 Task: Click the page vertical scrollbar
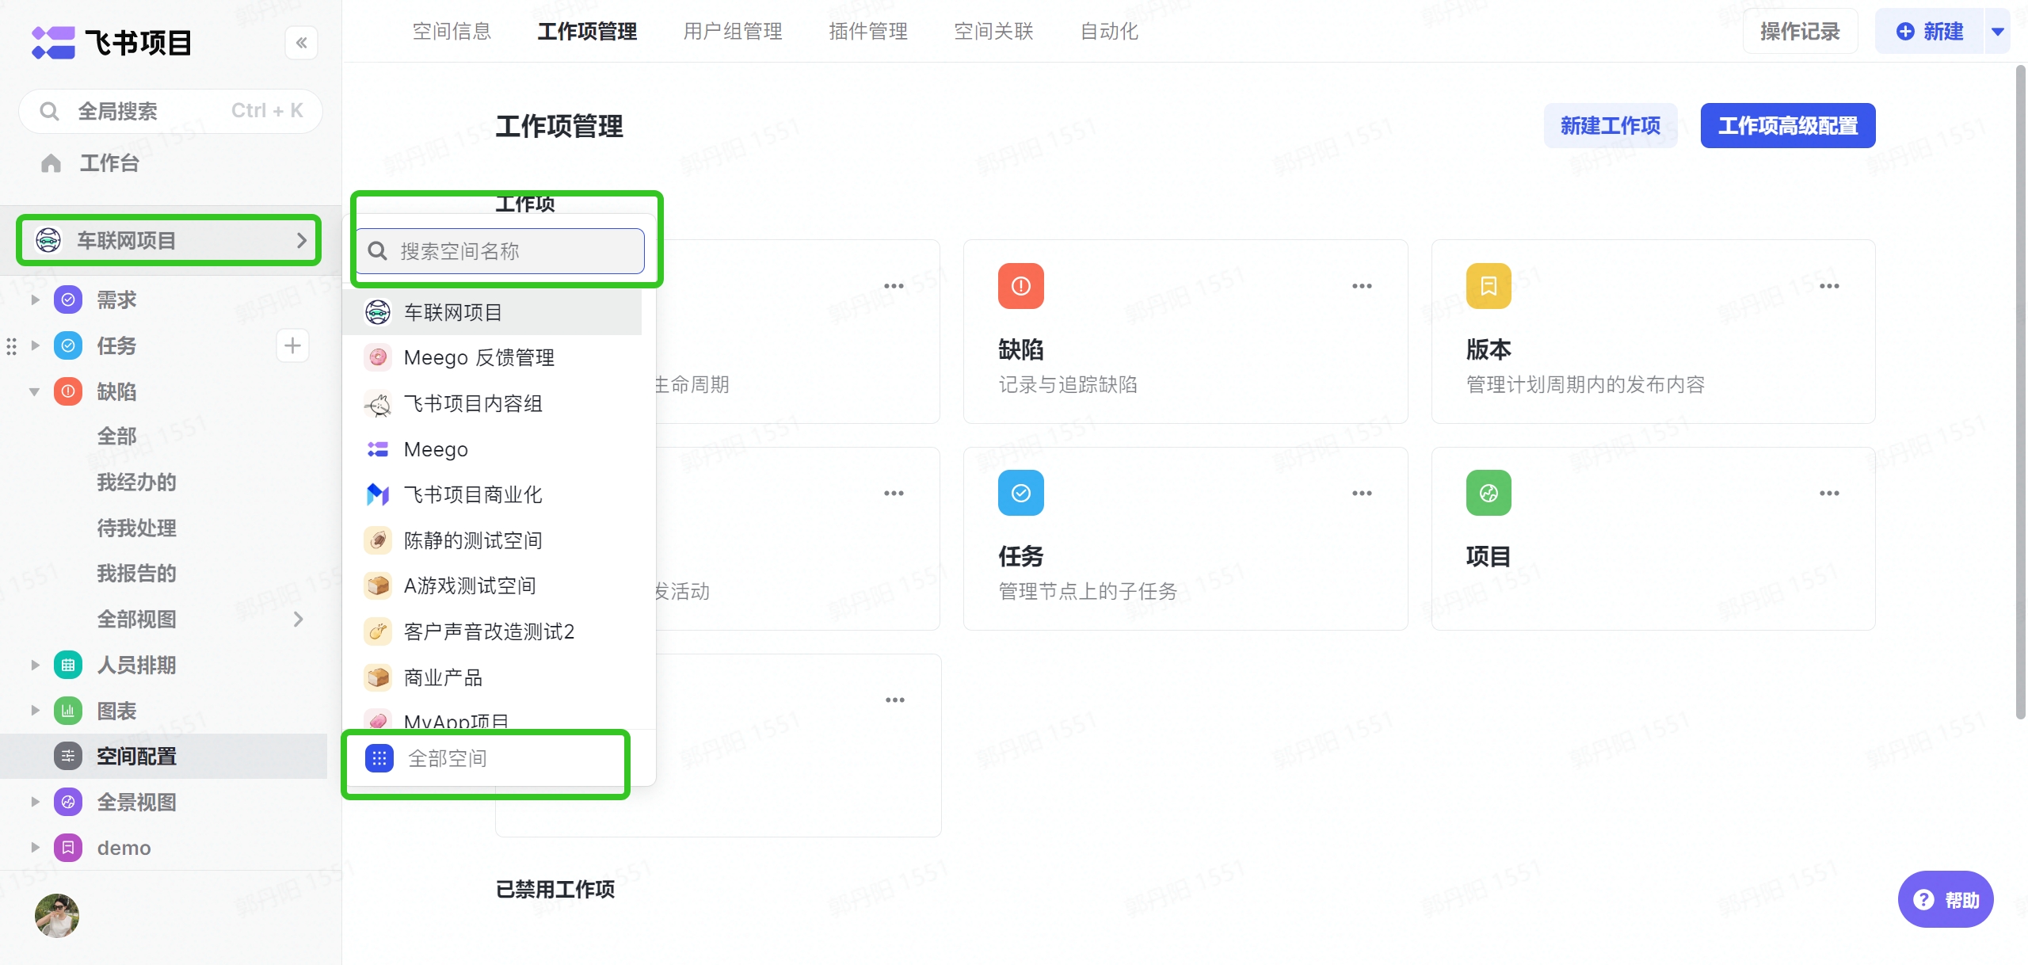point(2021,392)
